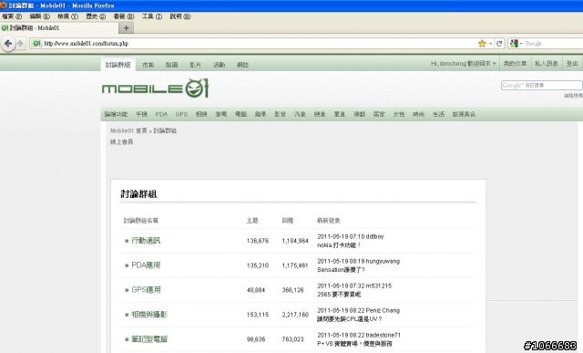583x353 pixels.
Task: Switch to the 市集 navigation tab
Action: (x=148, y=65)
